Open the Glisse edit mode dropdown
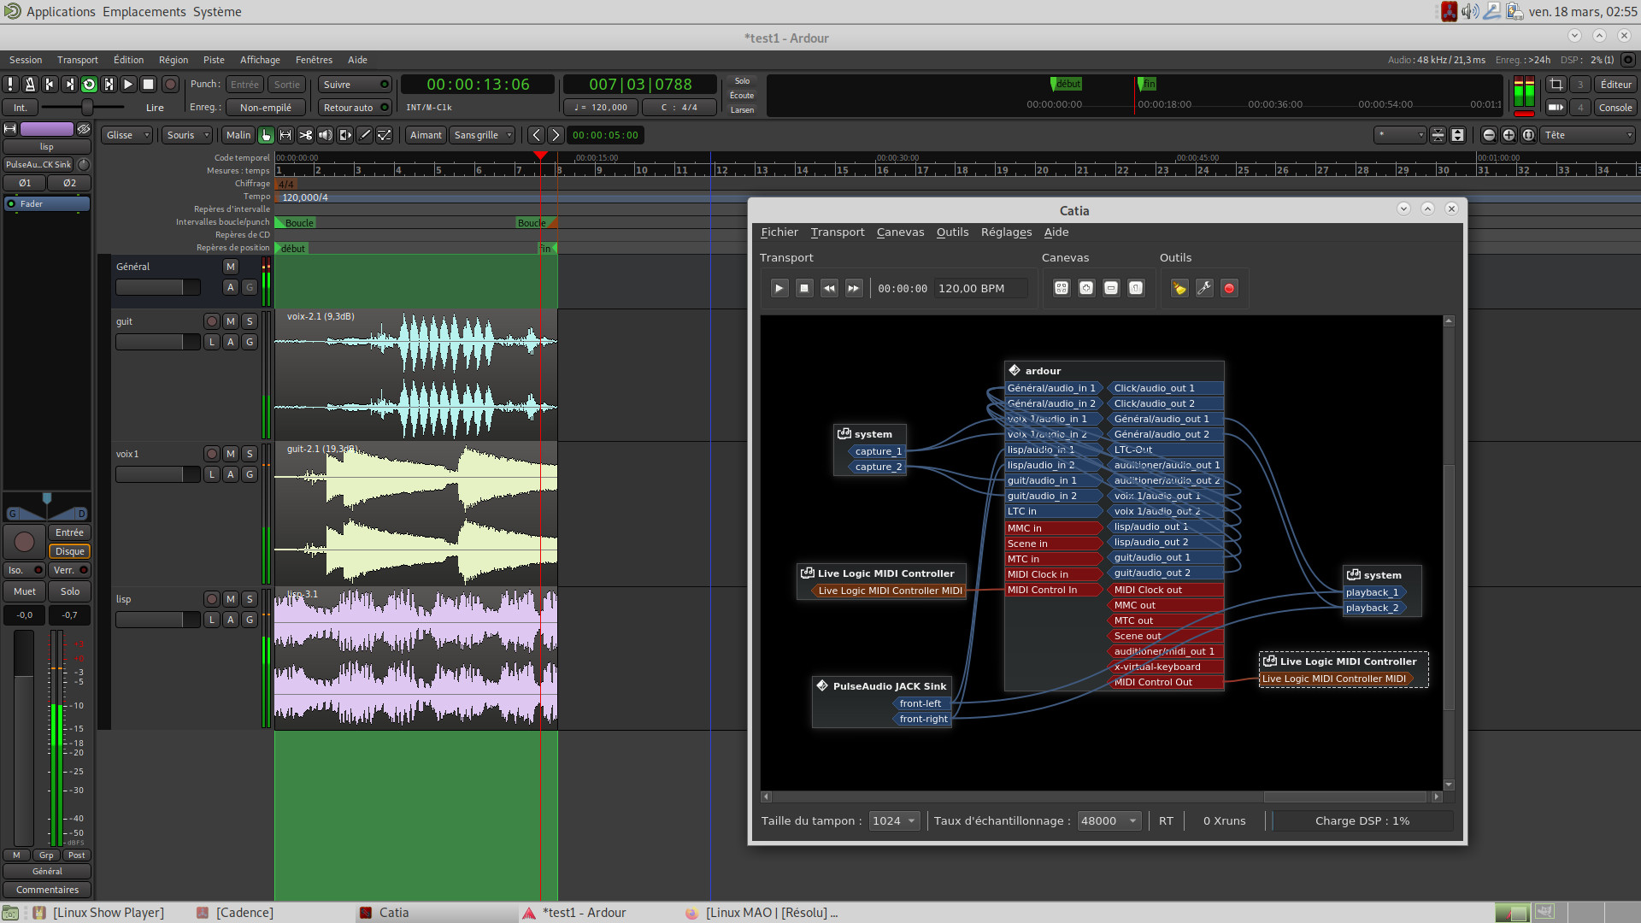The height and width of the screenshot is (923, 1641). [x=127, y=135]
